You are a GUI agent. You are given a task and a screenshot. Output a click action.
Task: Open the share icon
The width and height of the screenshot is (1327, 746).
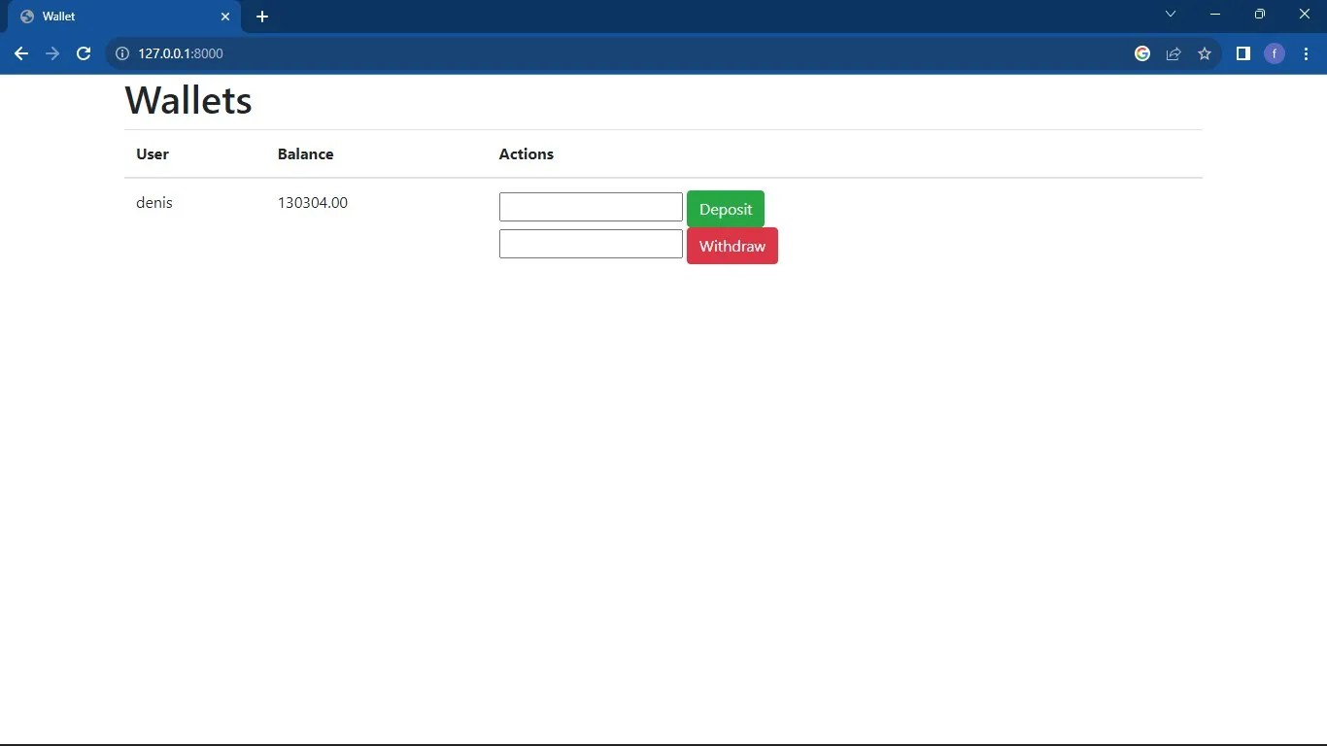click(1174, 53)
